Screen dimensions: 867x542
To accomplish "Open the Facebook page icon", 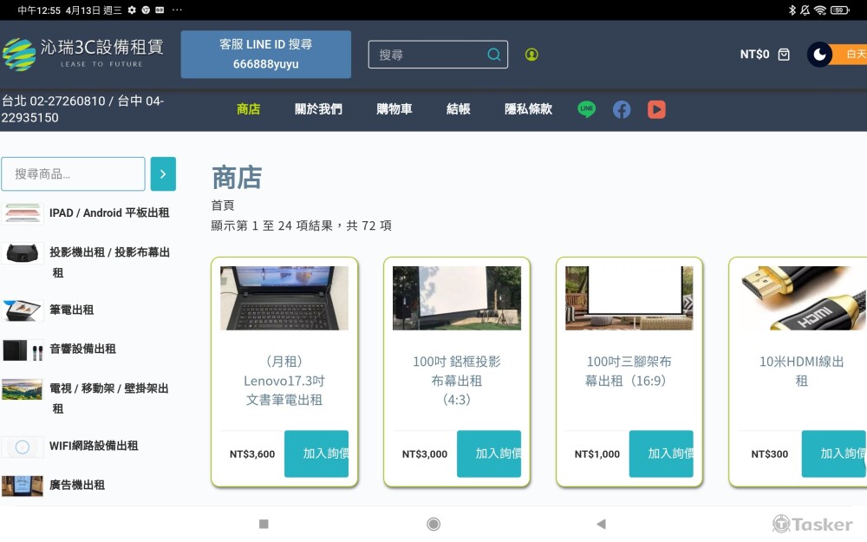I will [622, 109].
